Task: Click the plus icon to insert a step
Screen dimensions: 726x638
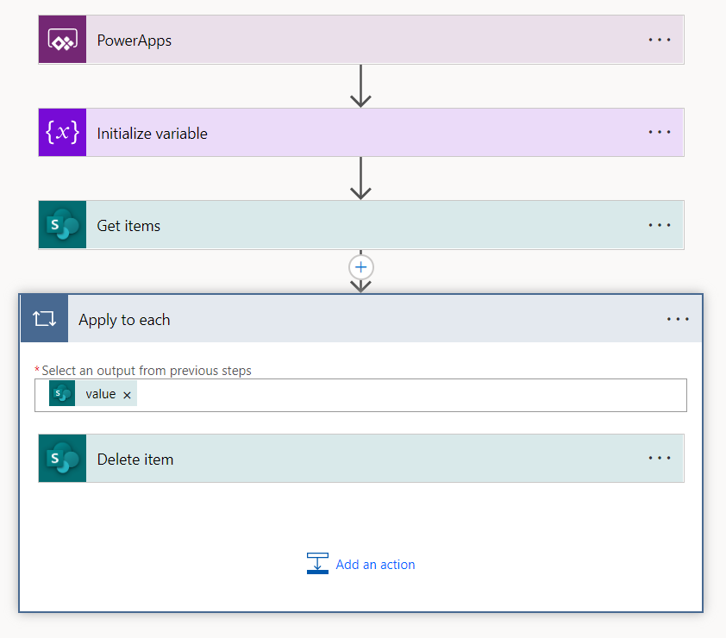Action: click(x=360, y=267)
